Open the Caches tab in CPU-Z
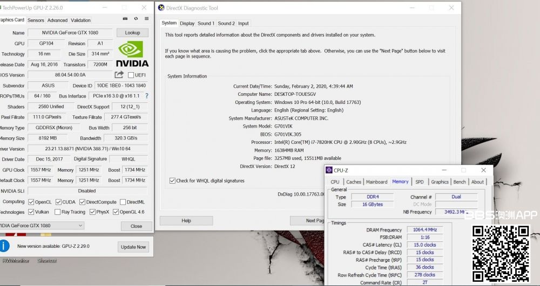The height and width of the screenshot is (286, 540). pyautogui.click(x=354, y=182)
